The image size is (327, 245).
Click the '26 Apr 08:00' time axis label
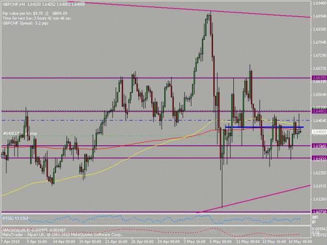(x=142, y=242)
